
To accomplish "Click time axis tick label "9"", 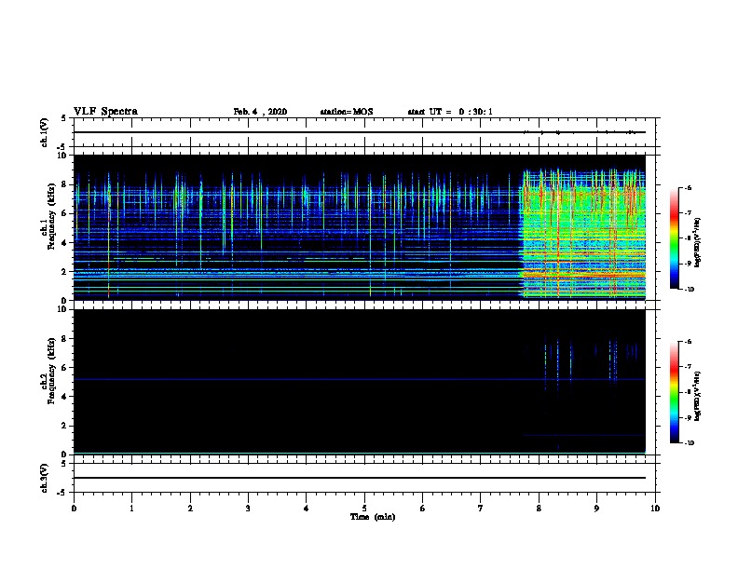I will click(x=596, y=508).
